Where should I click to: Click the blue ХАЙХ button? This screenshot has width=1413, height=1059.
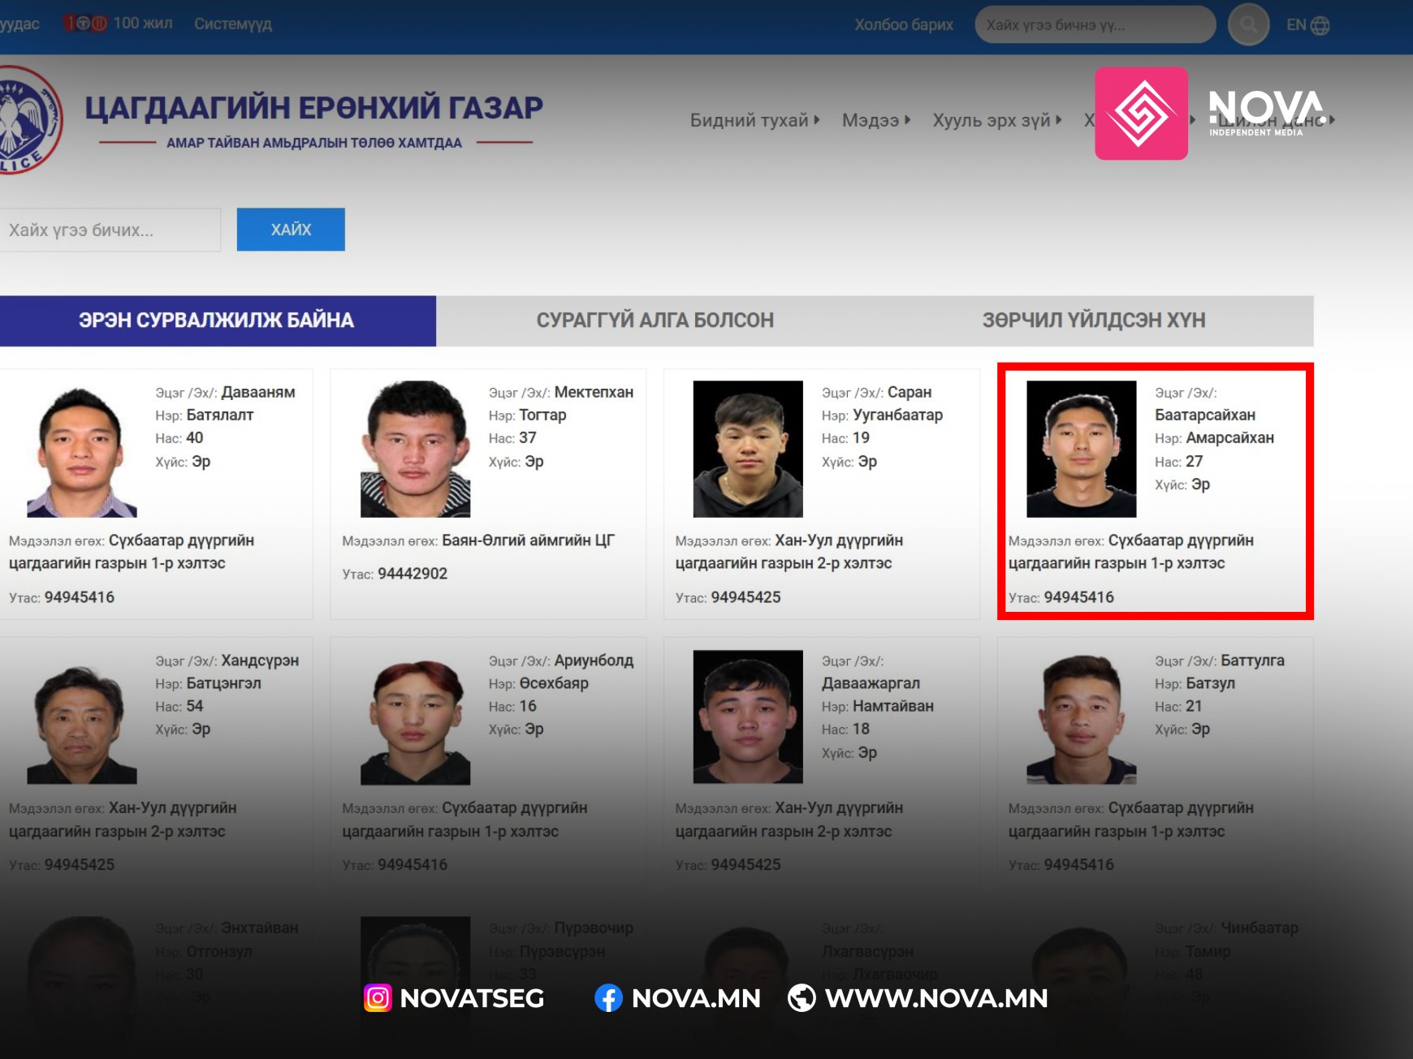[291, 230]
